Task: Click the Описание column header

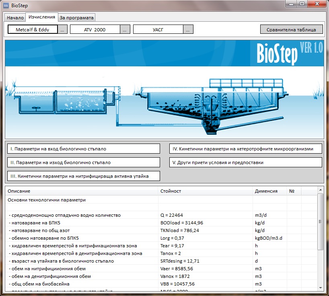Action: [80, 191]
